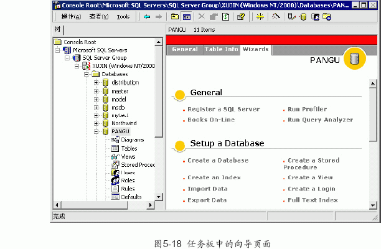Select the Wizards tab
Viewport: 381px width, 249px height.
256,49
